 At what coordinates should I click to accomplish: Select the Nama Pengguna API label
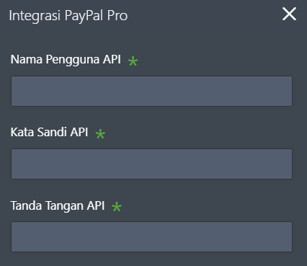[x=66, y=59]
